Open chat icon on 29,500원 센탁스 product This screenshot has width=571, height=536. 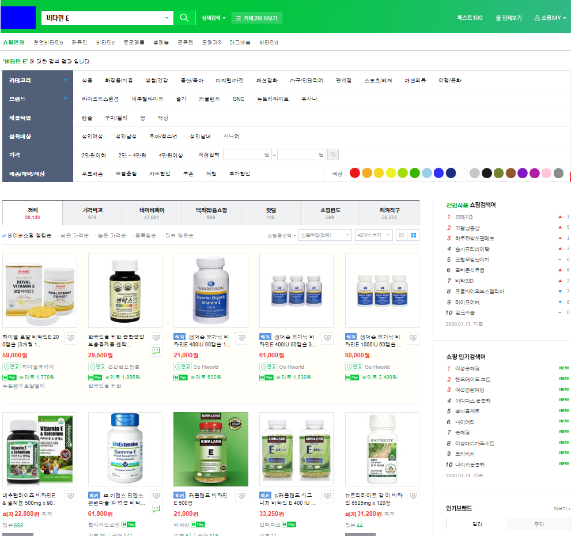(157, 351)
